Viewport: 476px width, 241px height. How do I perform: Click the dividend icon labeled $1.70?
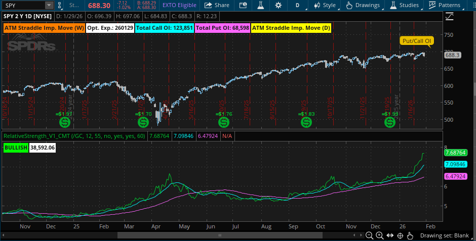click(143, 122)
